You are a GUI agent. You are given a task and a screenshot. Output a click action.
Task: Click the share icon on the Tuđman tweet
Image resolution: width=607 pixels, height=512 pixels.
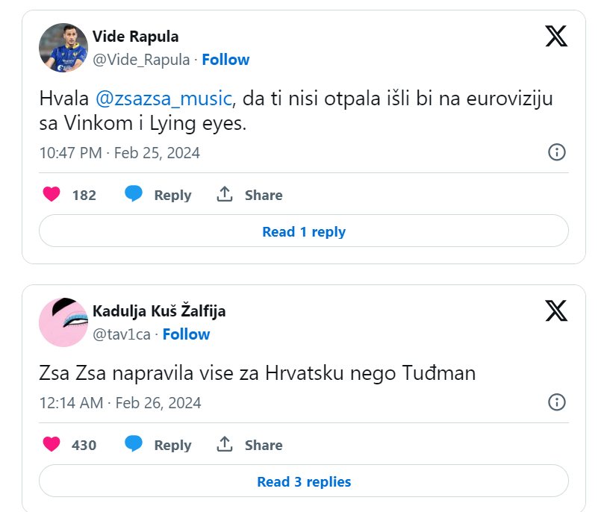(x=225, y=445)
